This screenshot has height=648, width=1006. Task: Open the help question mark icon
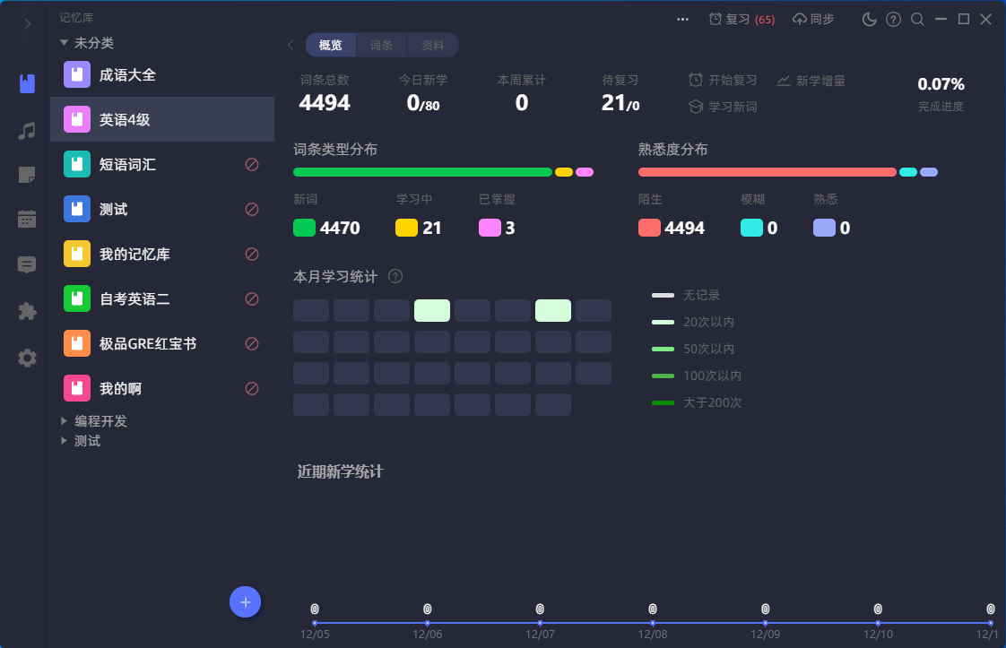point(893,19)
